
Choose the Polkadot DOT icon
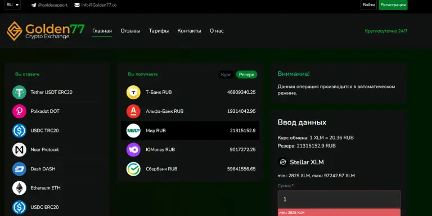[x=19, y=111]
